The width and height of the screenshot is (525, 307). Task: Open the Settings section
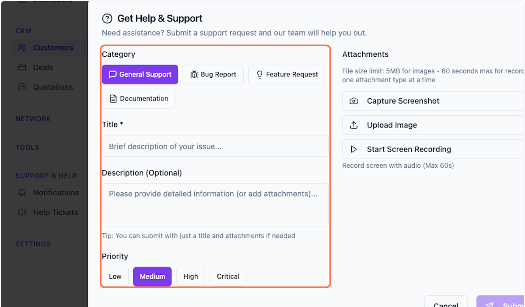33,244
